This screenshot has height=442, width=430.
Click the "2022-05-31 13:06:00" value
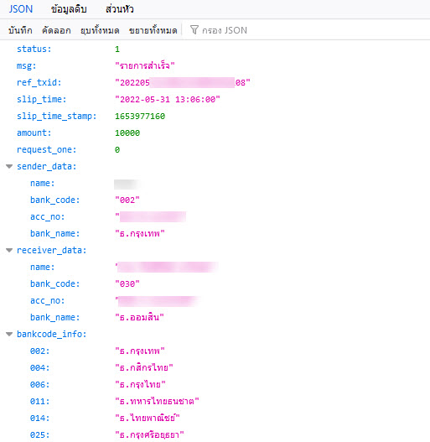[168, 100]
